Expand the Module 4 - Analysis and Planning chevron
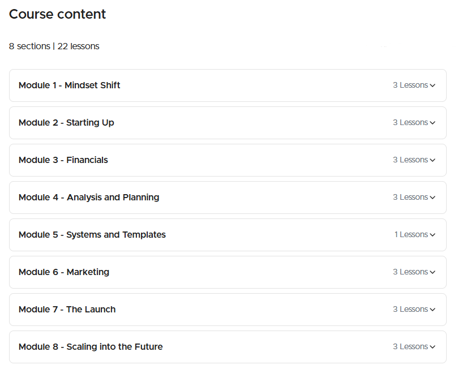This screenshot has width=458, height=369. (x=433, y=198)
